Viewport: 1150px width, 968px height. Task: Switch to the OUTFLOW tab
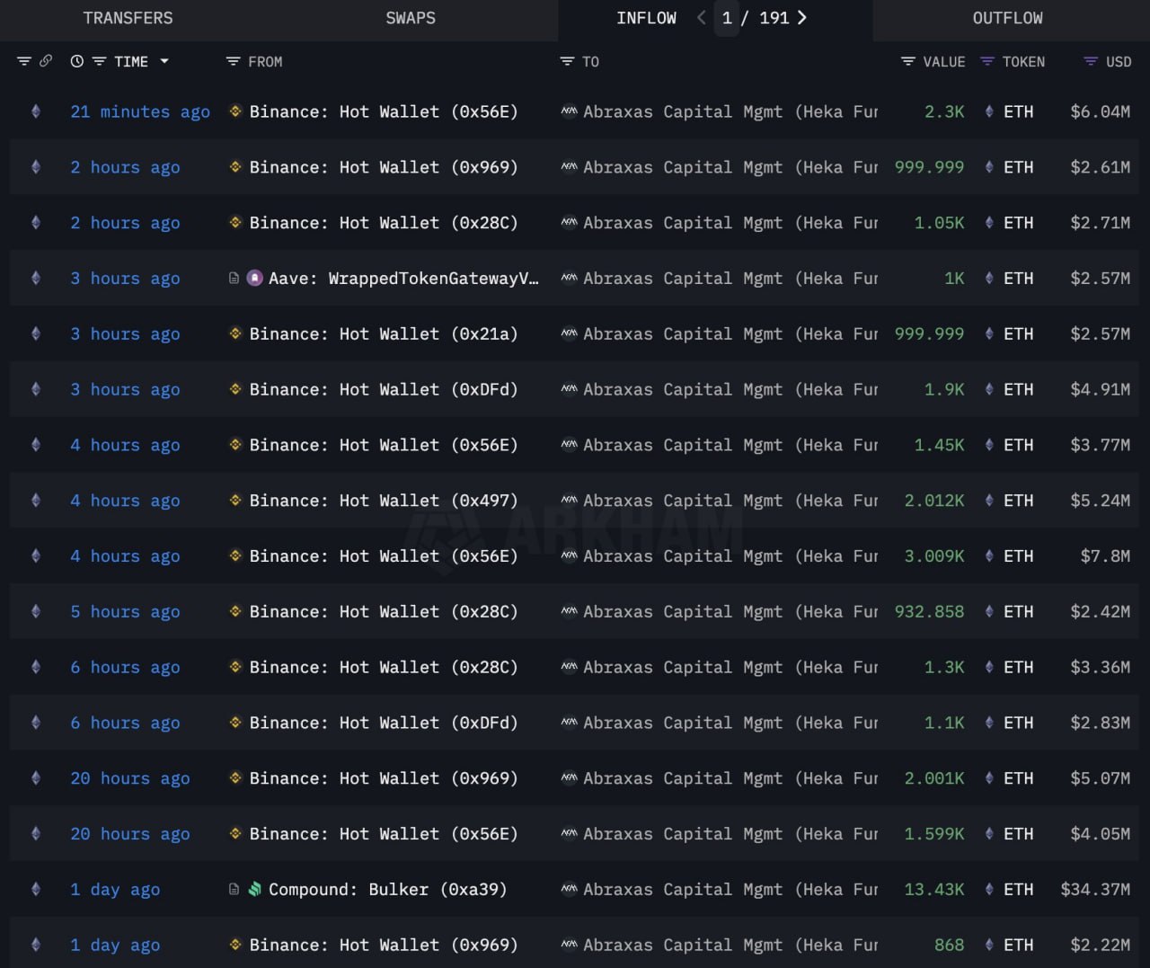pyautogui.click(x=1008, y=18)
